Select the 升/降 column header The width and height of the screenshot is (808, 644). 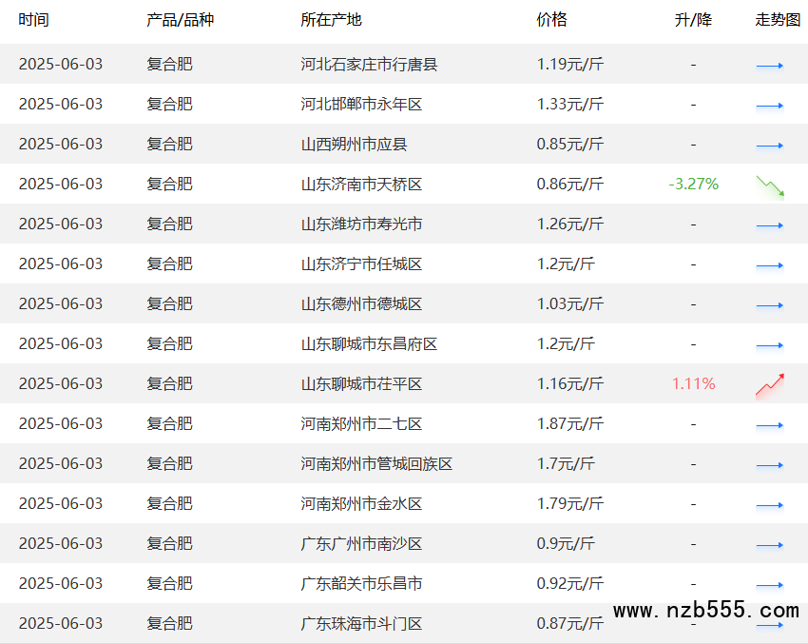coord(693,20)
